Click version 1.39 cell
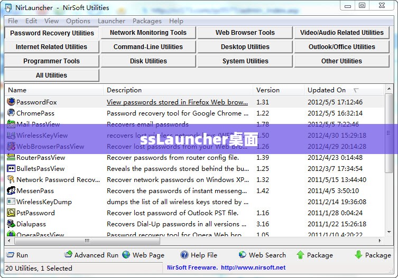Viewport: 398px width, 278px height. [263, 157]
